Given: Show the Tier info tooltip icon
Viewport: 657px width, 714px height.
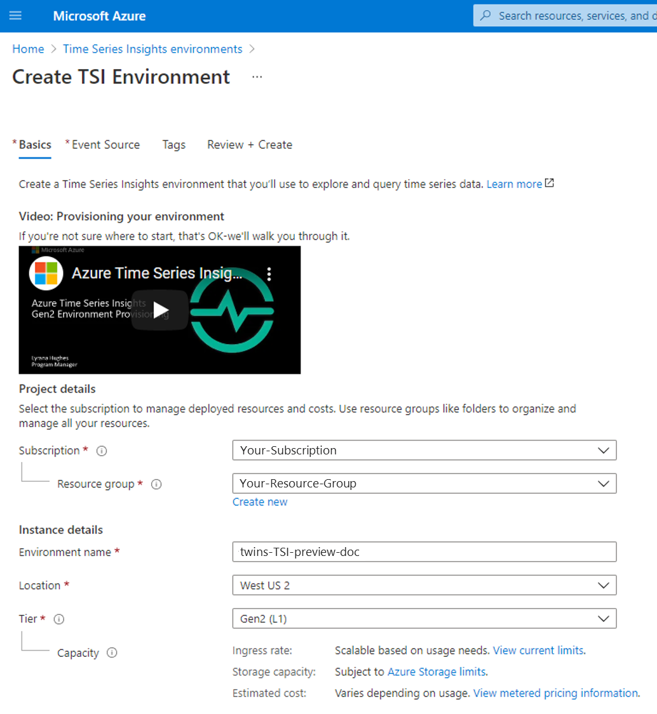Looking at the screenshot, I should (59, 619).
